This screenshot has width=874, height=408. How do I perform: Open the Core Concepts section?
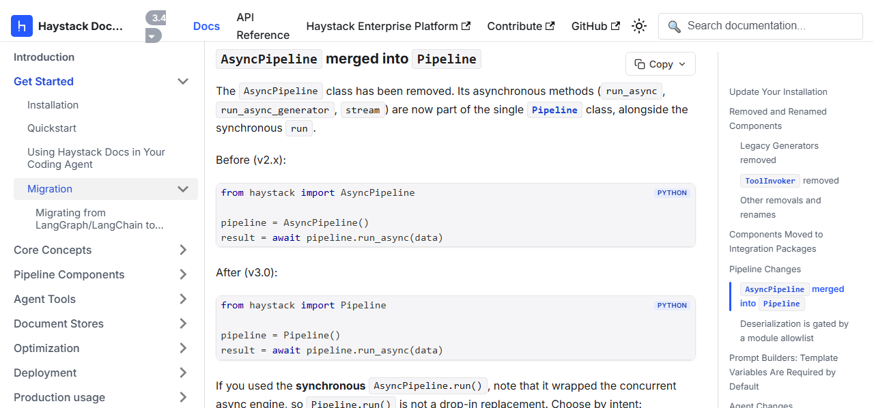click(x=53, y=250)
